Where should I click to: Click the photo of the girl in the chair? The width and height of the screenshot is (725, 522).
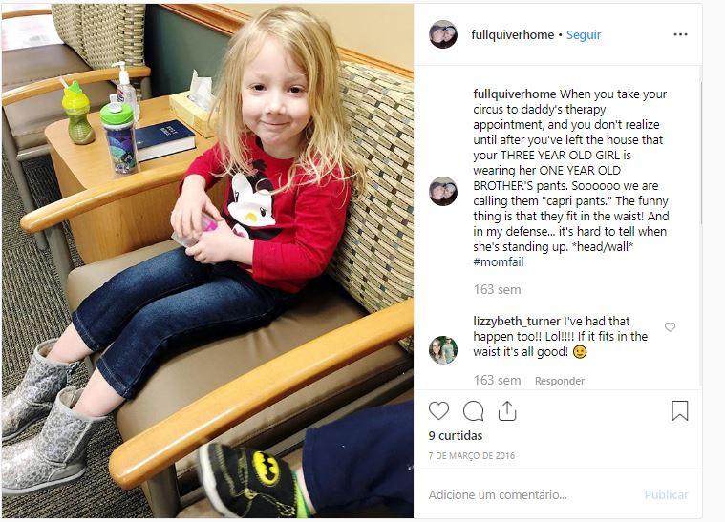pos(207,261)
